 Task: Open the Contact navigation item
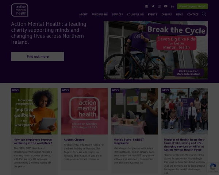point(193,14)
